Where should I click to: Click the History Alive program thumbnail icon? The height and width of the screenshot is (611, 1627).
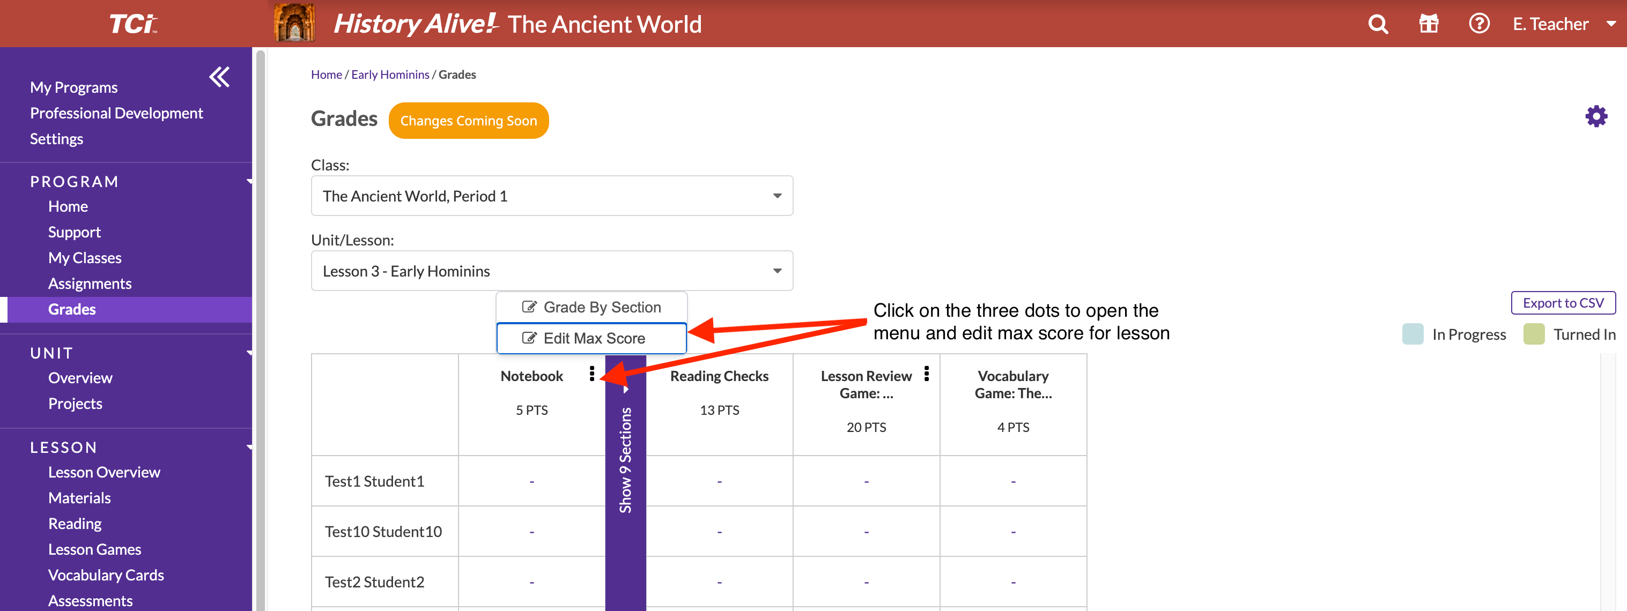coord(295,23)
